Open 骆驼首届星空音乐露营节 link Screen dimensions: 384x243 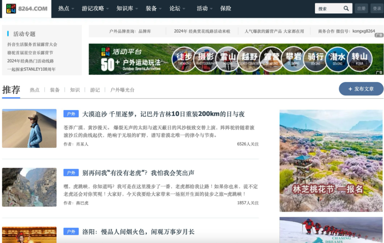30,53
